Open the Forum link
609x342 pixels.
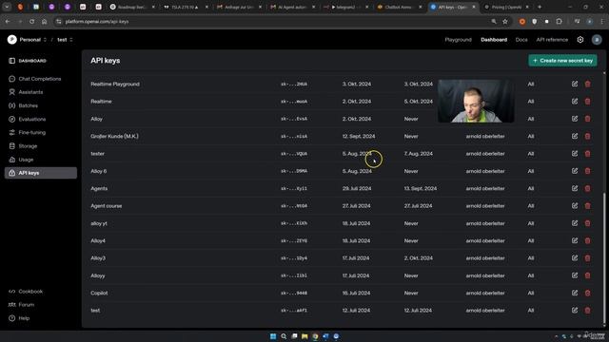[22, 305]
